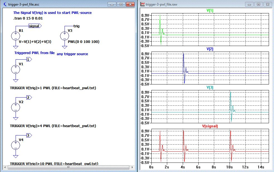This screenshot has height=172, width=274.
Task: Select the B1 behavioral voltage source symbol
Action: (x=15, y=36)
